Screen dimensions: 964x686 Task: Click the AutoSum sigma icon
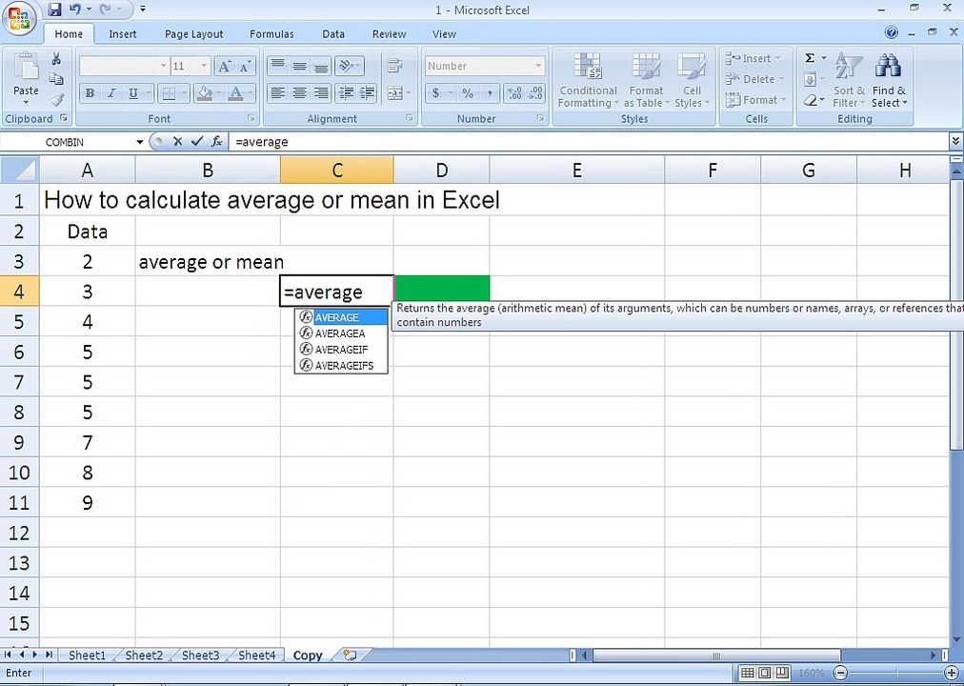[810, 58]
